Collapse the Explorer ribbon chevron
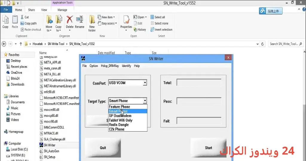Screen dimensions: 306x161 299,9
